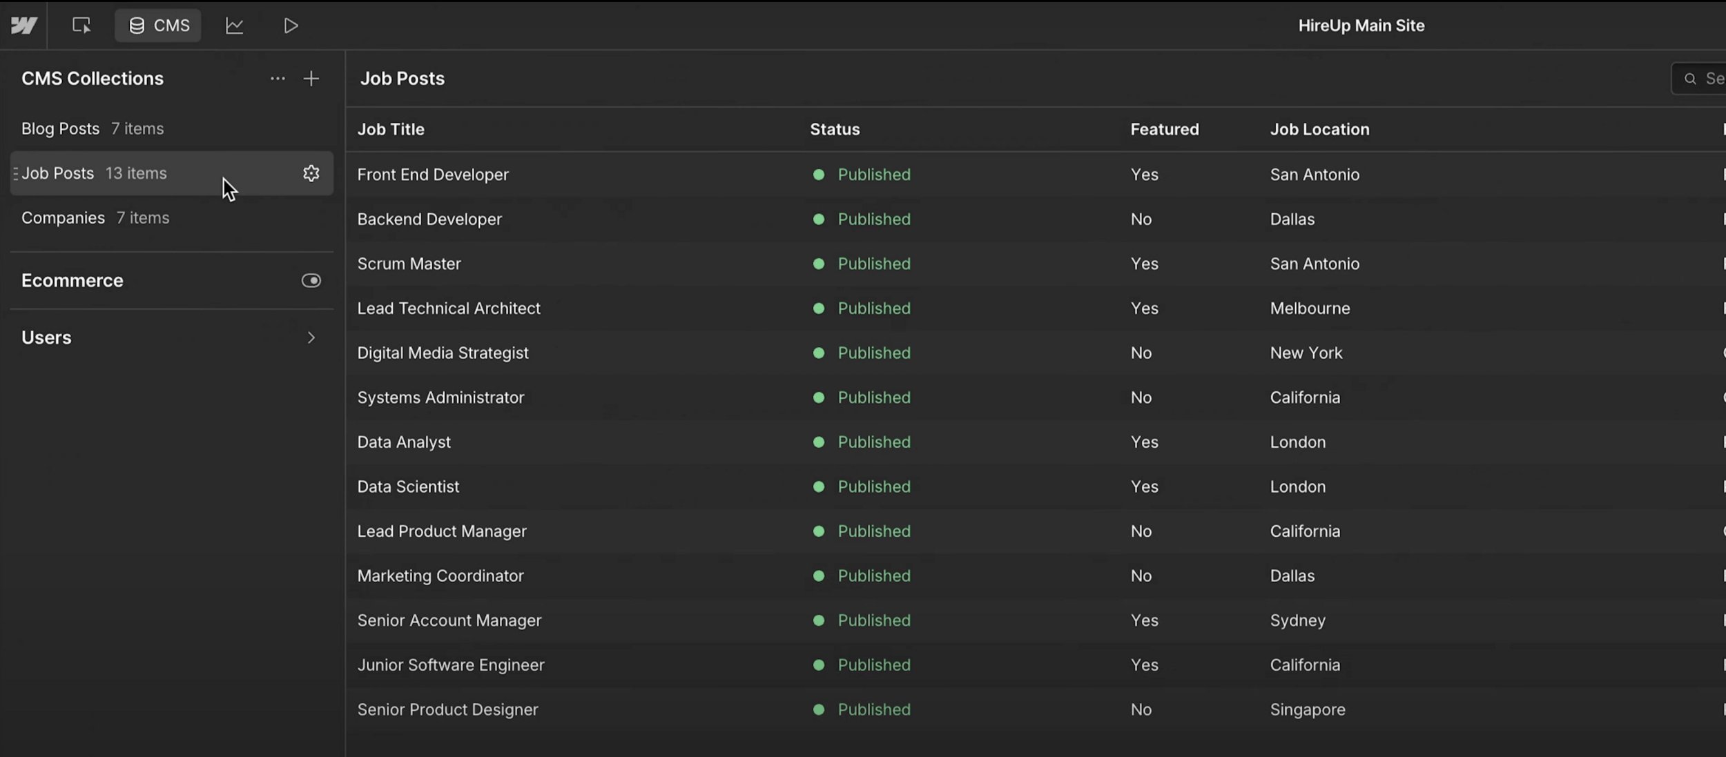1726x757 pixels.
Task: Open Job Posts collection settings gear
Action: coord(311,173)
